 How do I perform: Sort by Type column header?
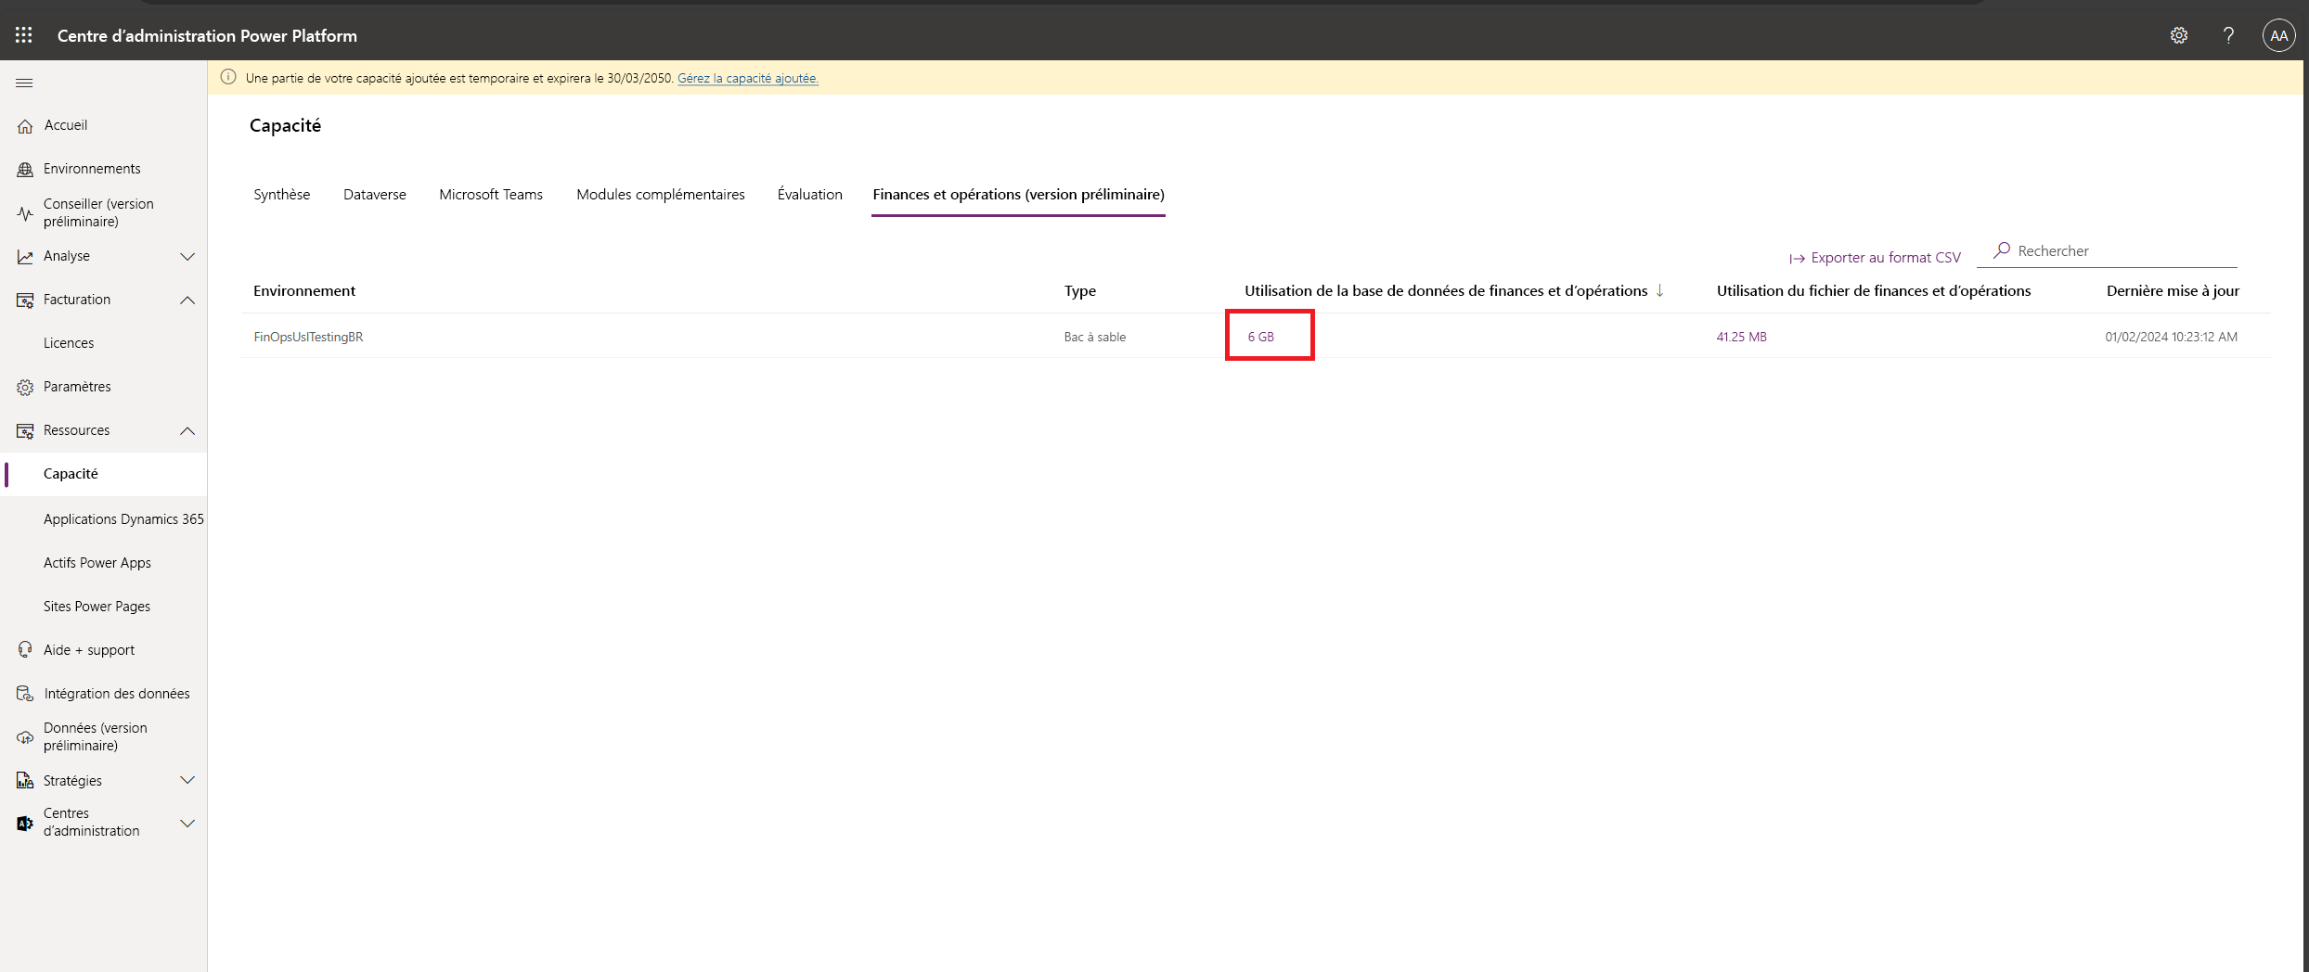[x=1080, y=291]
